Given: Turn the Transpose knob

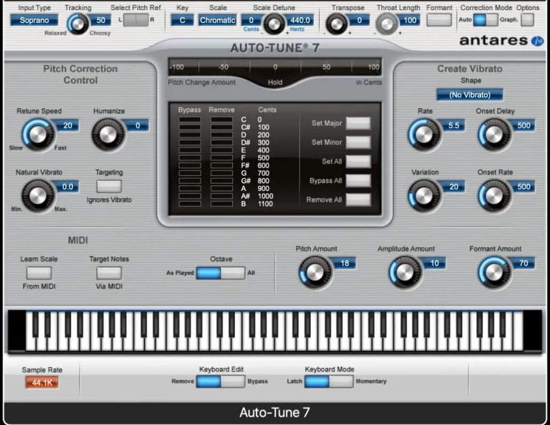Looking at the screenshot, I should click(x=337, y=23).
